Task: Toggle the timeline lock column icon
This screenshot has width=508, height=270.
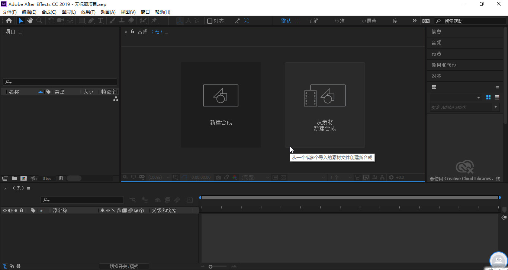Action: click(22, 210)
